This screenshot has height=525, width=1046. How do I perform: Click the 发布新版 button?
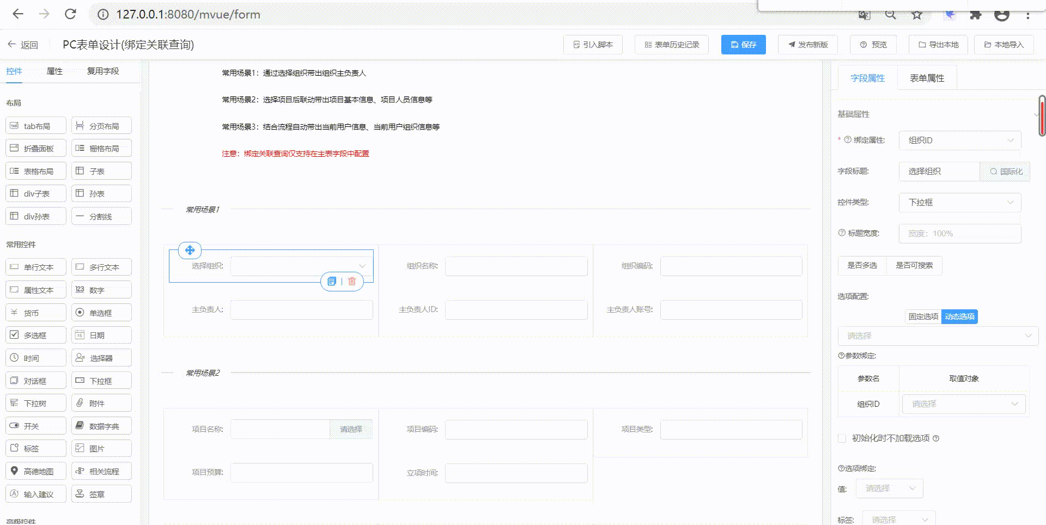(x=808, y=45)
